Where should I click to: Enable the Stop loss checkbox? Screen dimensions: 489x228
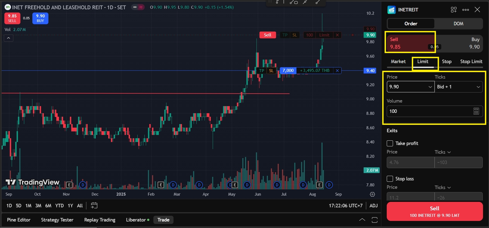tap(390, 179)
